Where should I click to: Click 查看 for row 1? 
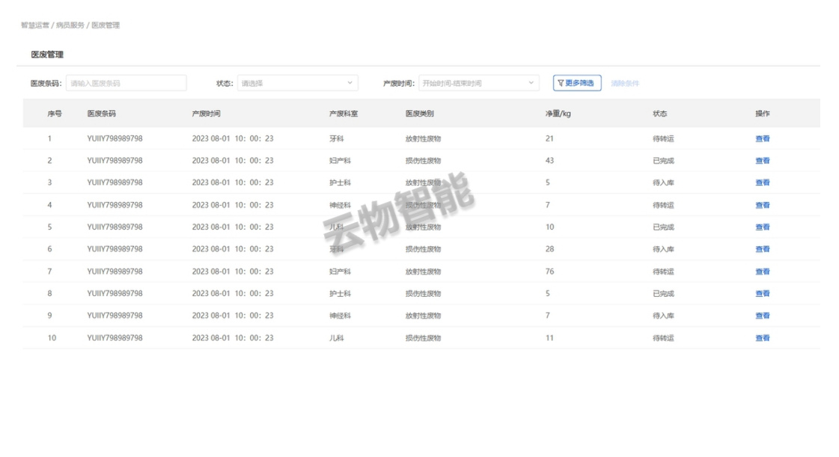click(x=763, y=138)
